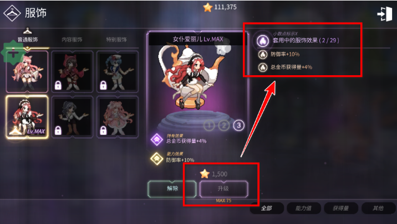The image size is (397, 224).
Task: Select the pink-haired costume thumbnail with green plus
Action: click(27, 71)
